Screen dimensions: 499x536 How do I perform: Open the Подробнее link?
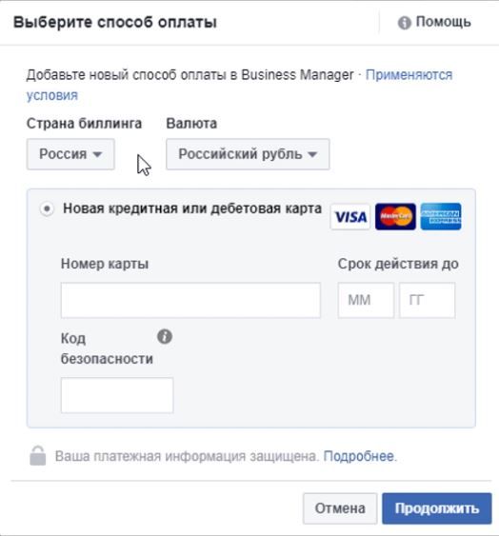[x=358, y=456]
